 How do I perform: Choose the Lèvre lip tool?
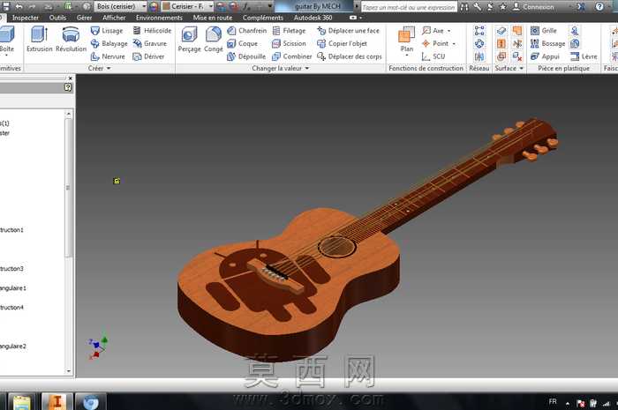(584, 56)
